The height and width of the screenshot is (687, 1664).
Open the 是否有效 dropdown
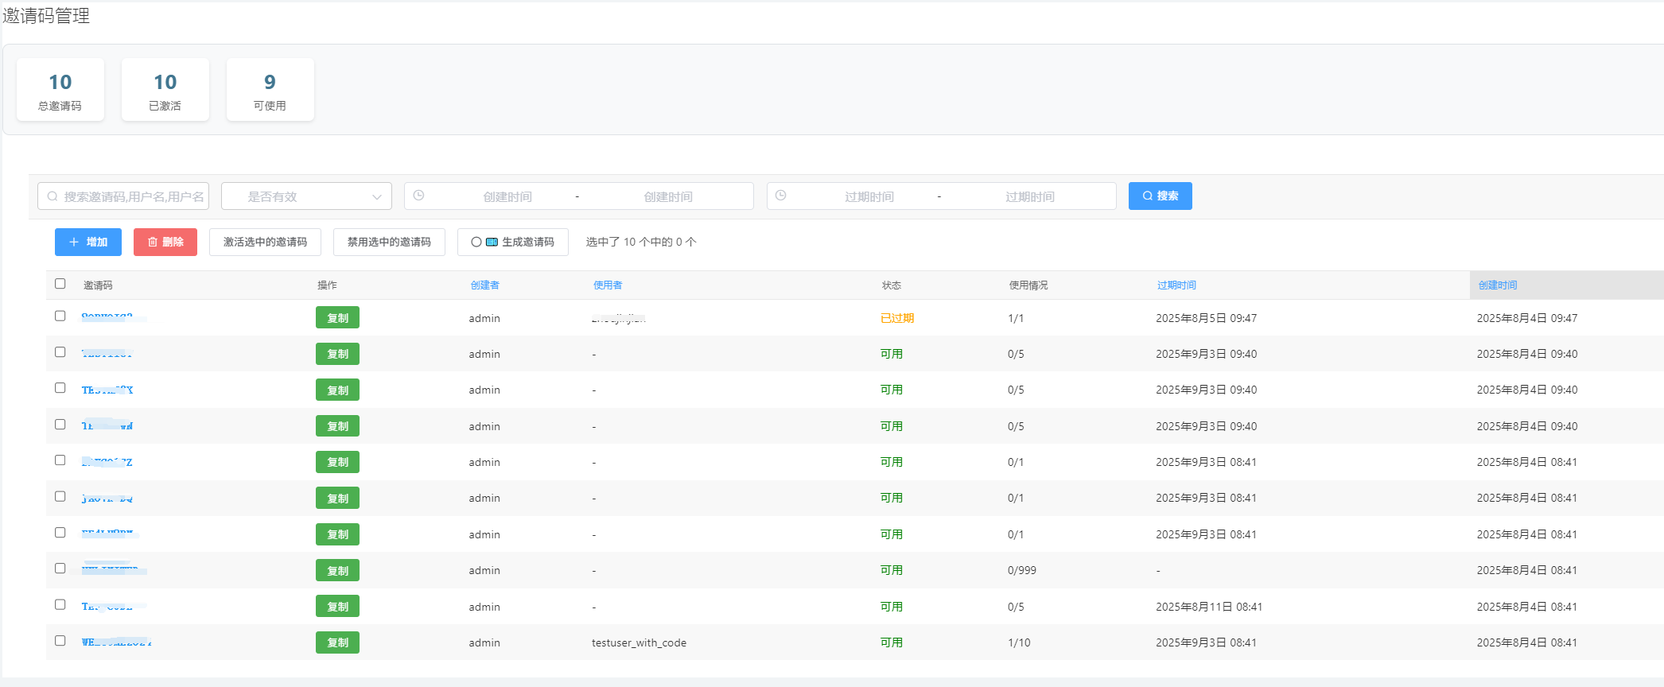point(306,196)
